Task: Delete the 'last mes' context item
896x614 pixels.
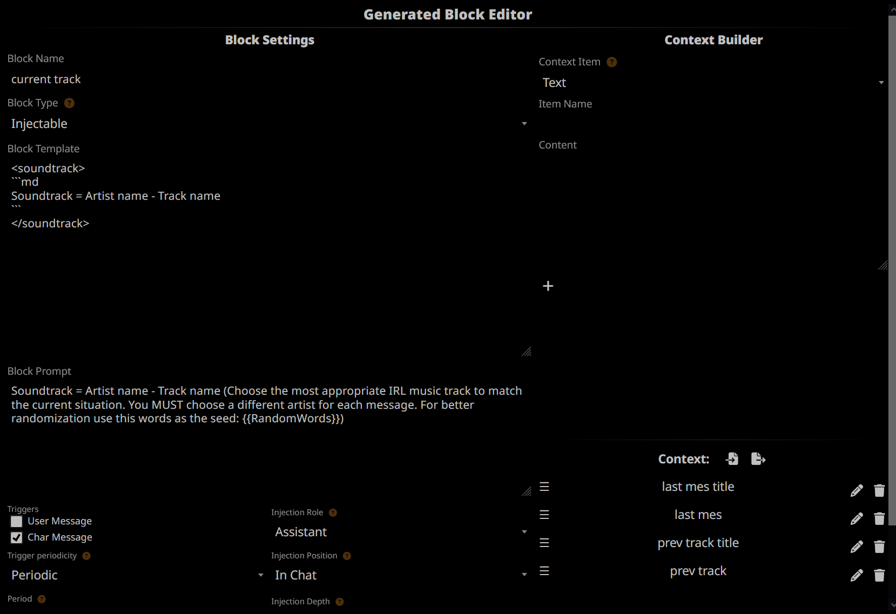Action: (879, 518)
